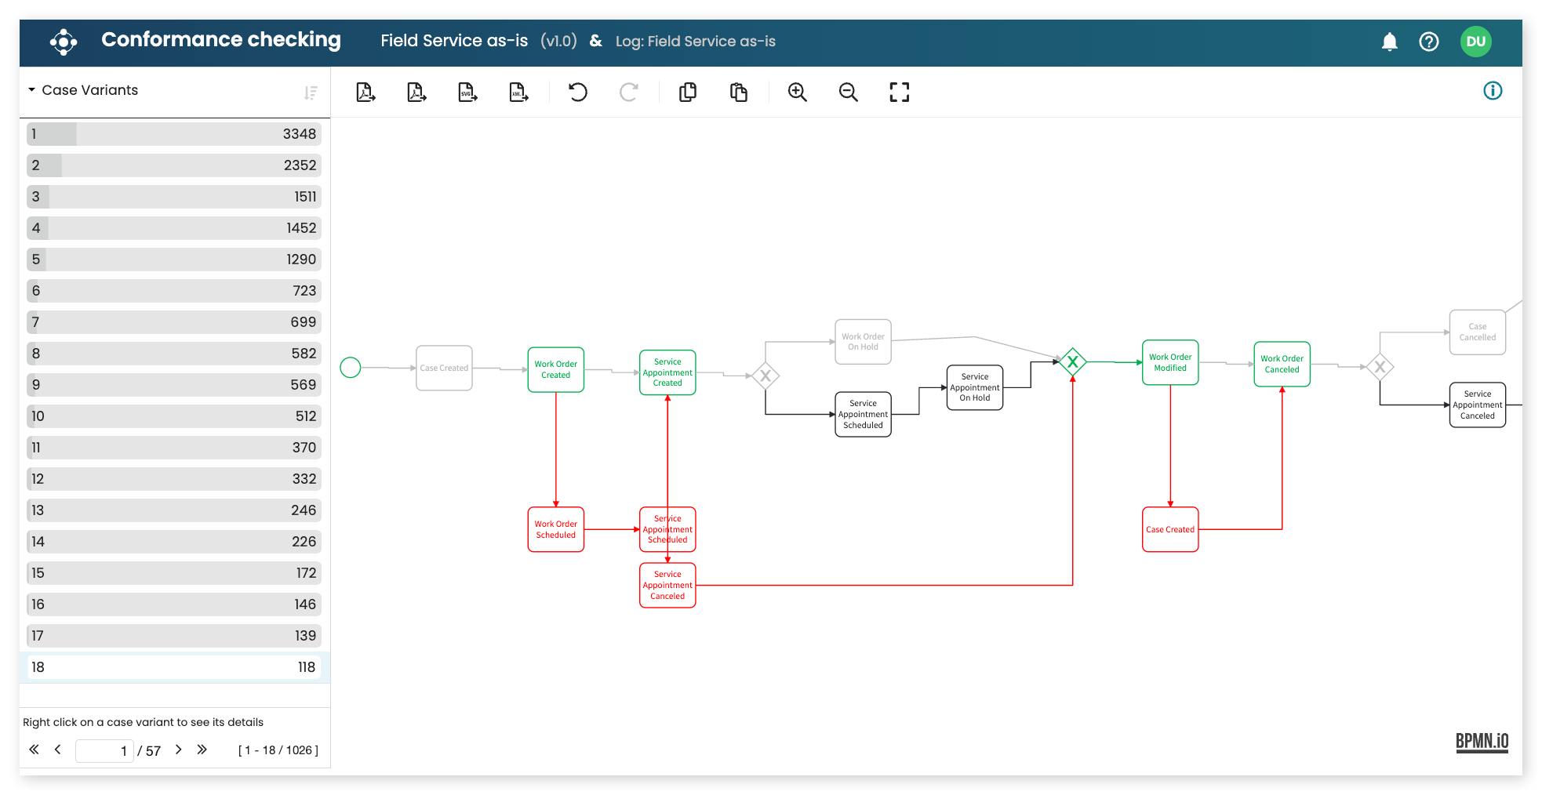1542x795 pixels.
Task: Export the diagram as XML
Action: [x=518, y=92]
